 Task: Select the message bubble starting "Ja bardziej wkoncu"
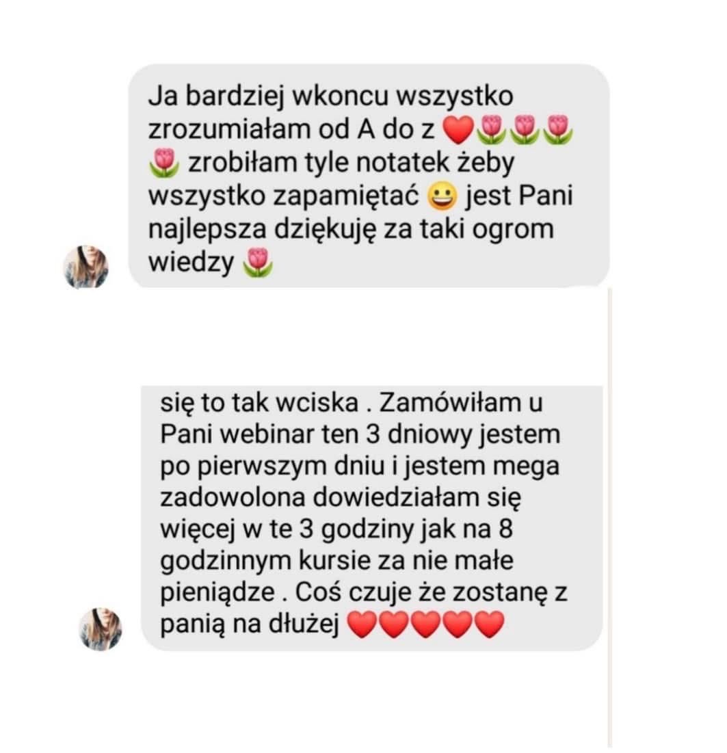369,176
